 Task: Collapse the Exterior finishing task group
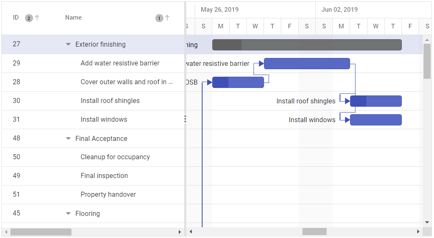(x=69, y=45)
